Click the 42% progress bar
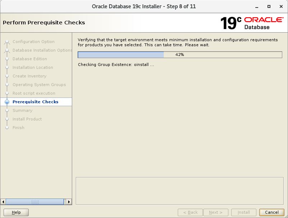Image resolution: width=288 pixels, height=218 pixels. 180,54
